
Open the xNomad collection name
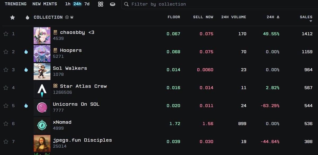click(62, 122)
